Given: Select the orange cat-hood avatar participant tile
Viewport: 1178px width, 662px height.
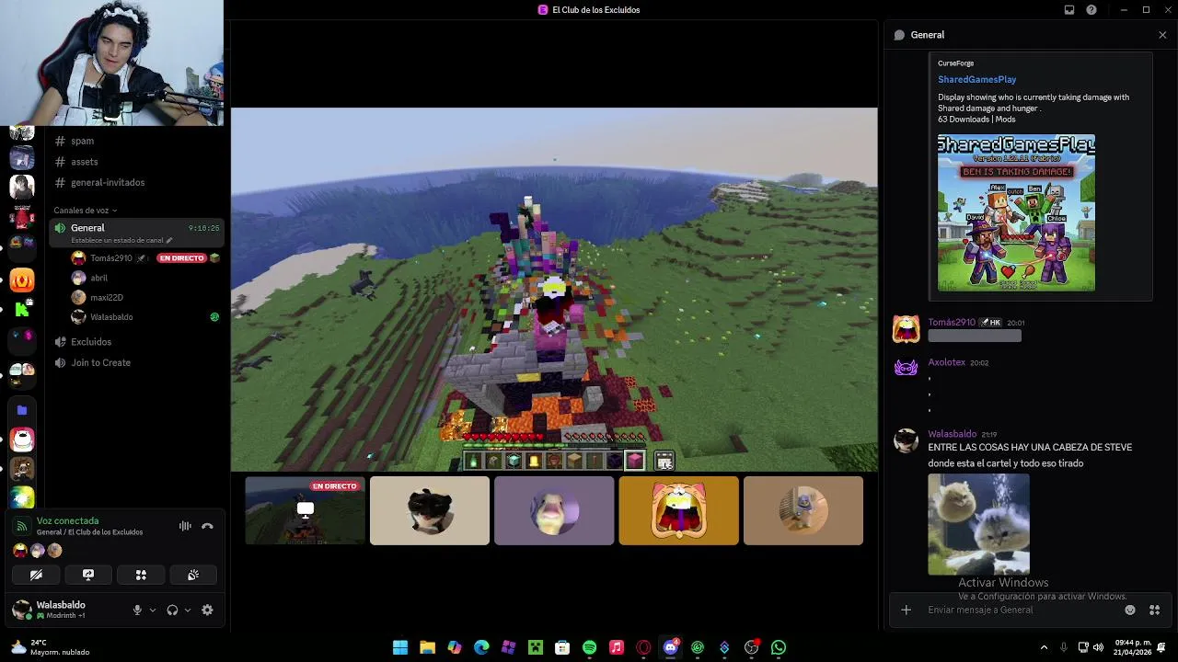Looking at the screenshot, I should pyautogui.click(x=678, y=510).
